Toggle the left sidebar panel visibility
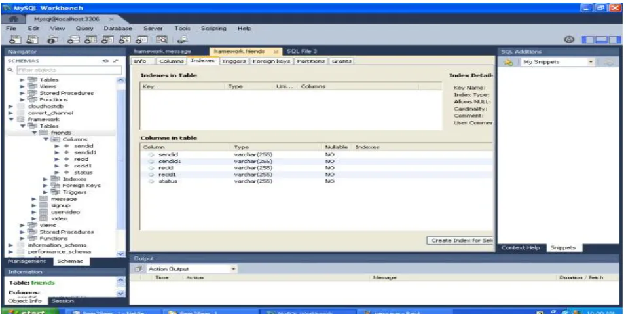Screen dimensions: 626x314 (587, 39)
